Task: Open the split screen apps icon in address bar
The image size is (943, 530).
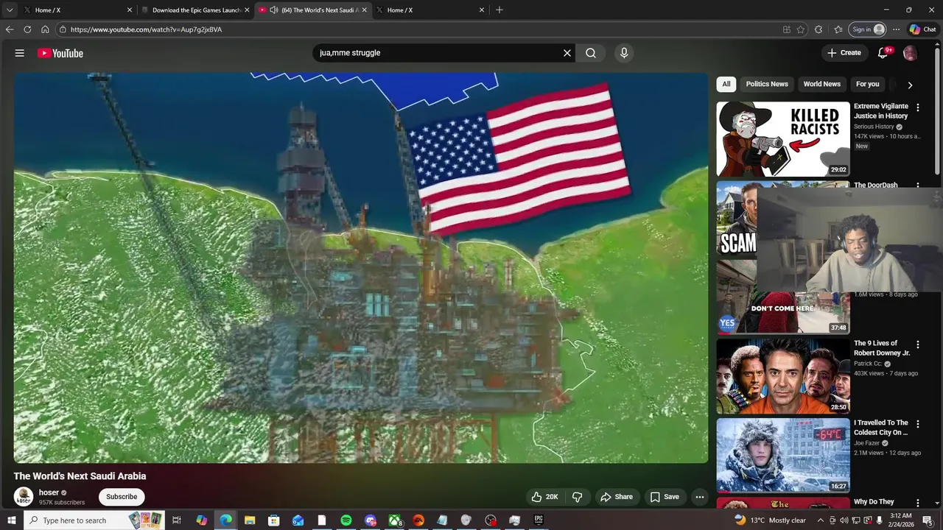Action: click(787, 29)
